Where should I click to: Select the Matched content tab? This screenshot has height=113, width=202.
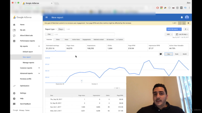coord(98,40)
